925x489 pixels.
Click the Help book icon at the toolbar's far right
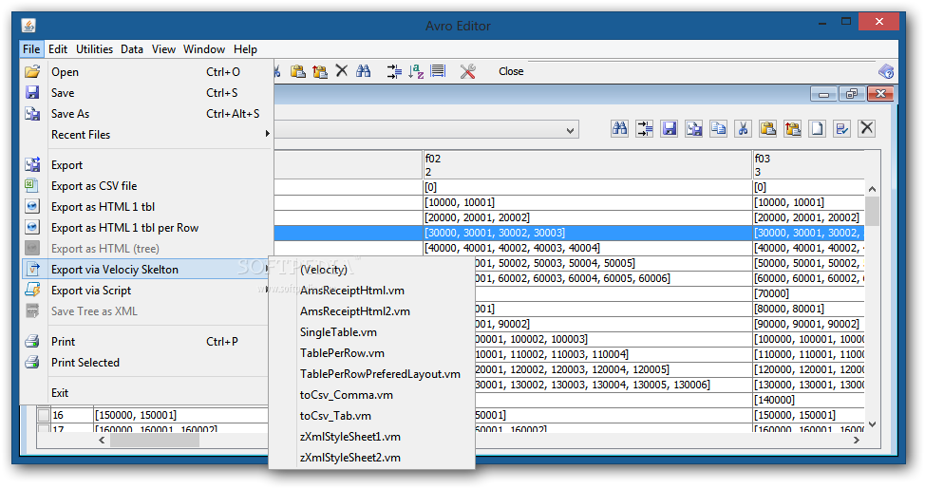pos(886,71)
